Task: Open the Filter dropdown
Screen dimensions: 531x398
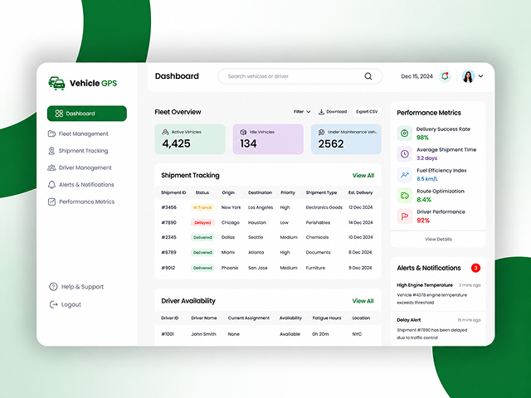Action: 302,112
